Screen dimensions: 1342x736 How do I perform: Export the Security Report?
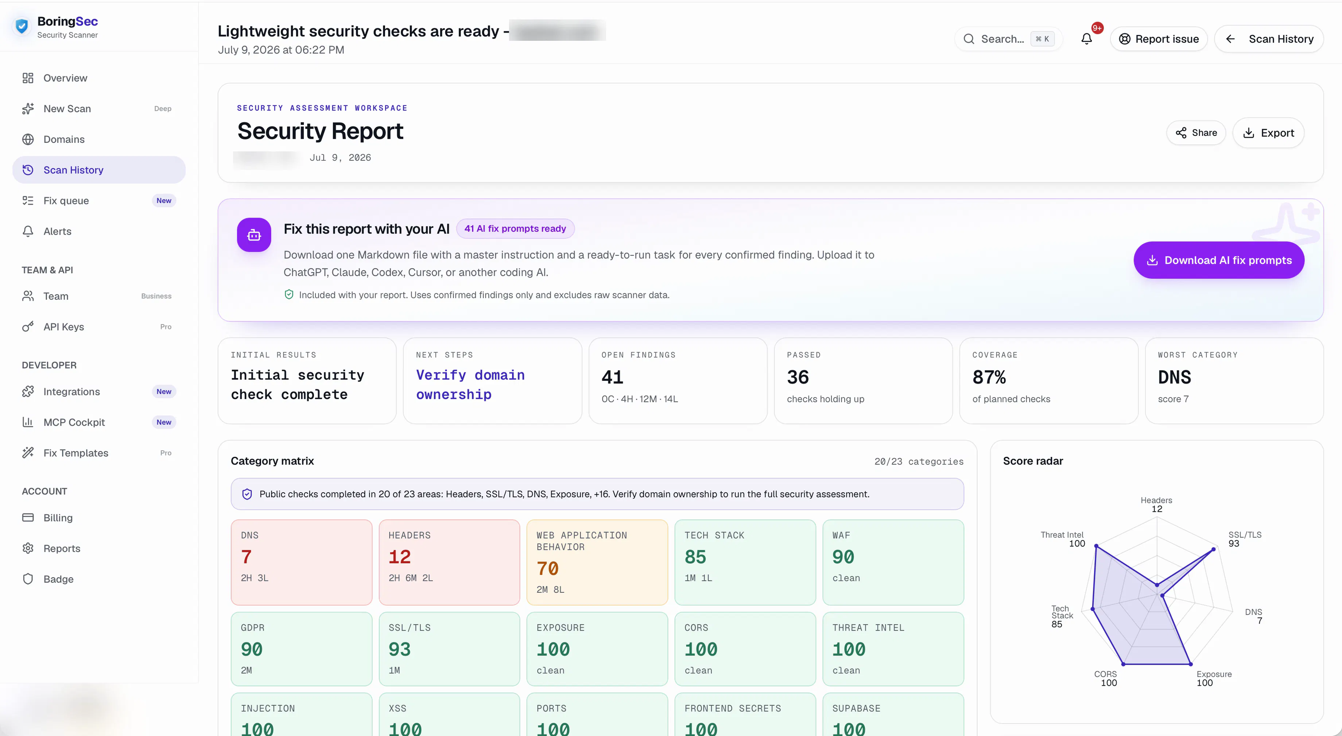1269,133
